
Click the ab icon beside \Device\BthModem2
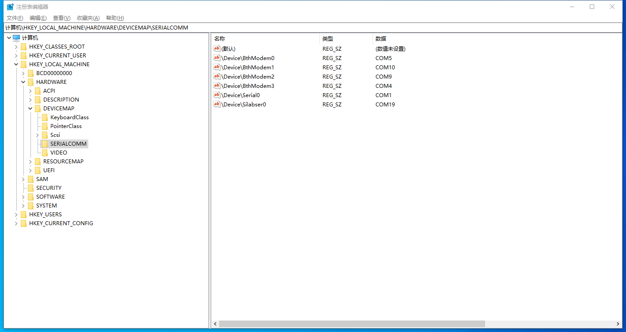(216, 76)
